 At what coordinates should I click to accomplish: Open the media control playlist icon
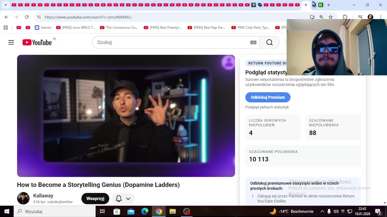click(x=360, y=17)
